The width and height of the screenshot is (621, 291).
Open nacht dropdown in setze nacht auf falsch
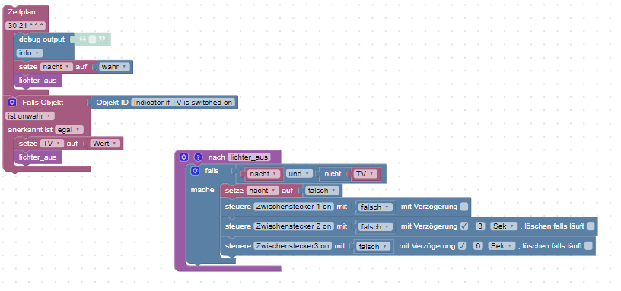coord(263,191)
